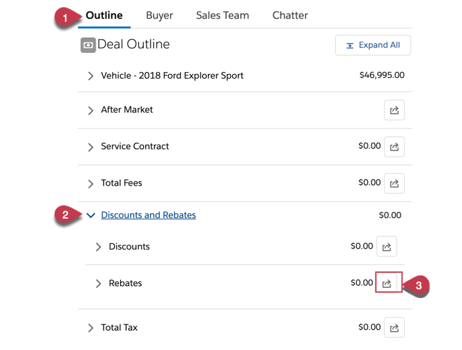Click the Service Contract share icon button
Screen dimensions: 462x350
point(394,147)
